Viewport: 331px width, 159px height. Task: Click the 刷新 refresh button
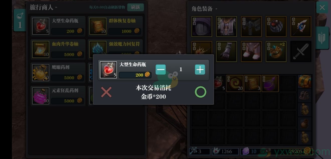(x=135, y=7)
